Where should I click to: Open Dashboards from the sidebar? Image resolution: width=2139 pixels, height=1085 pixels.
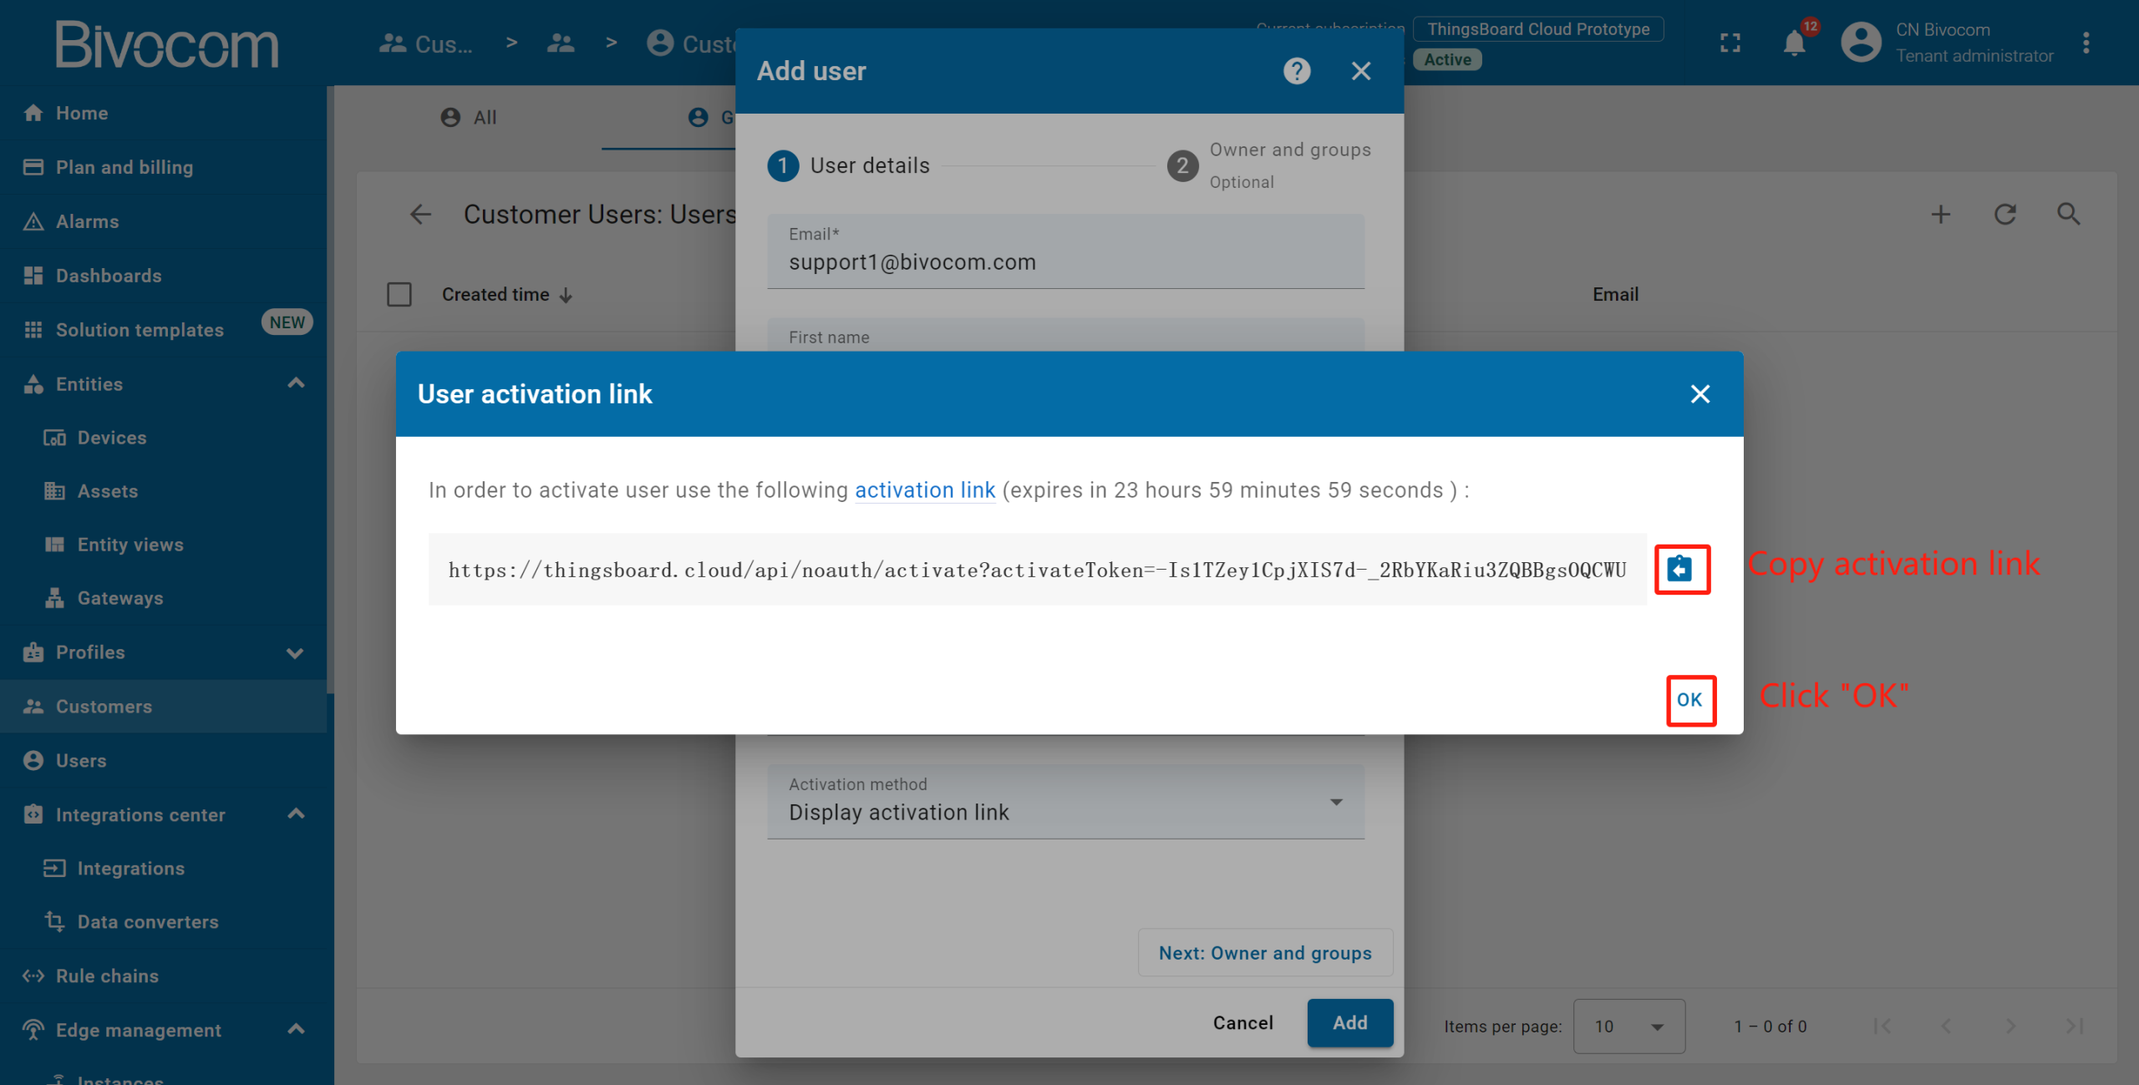(x=109, y=276)
